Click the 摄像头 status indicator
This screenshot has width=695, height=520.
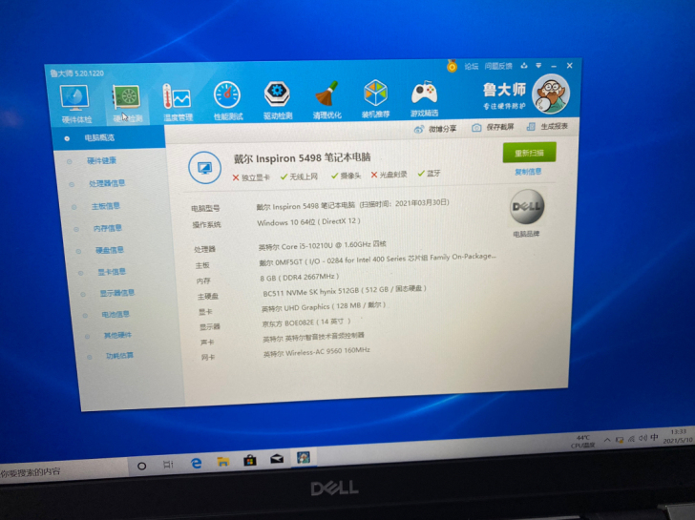click(347, 176)
